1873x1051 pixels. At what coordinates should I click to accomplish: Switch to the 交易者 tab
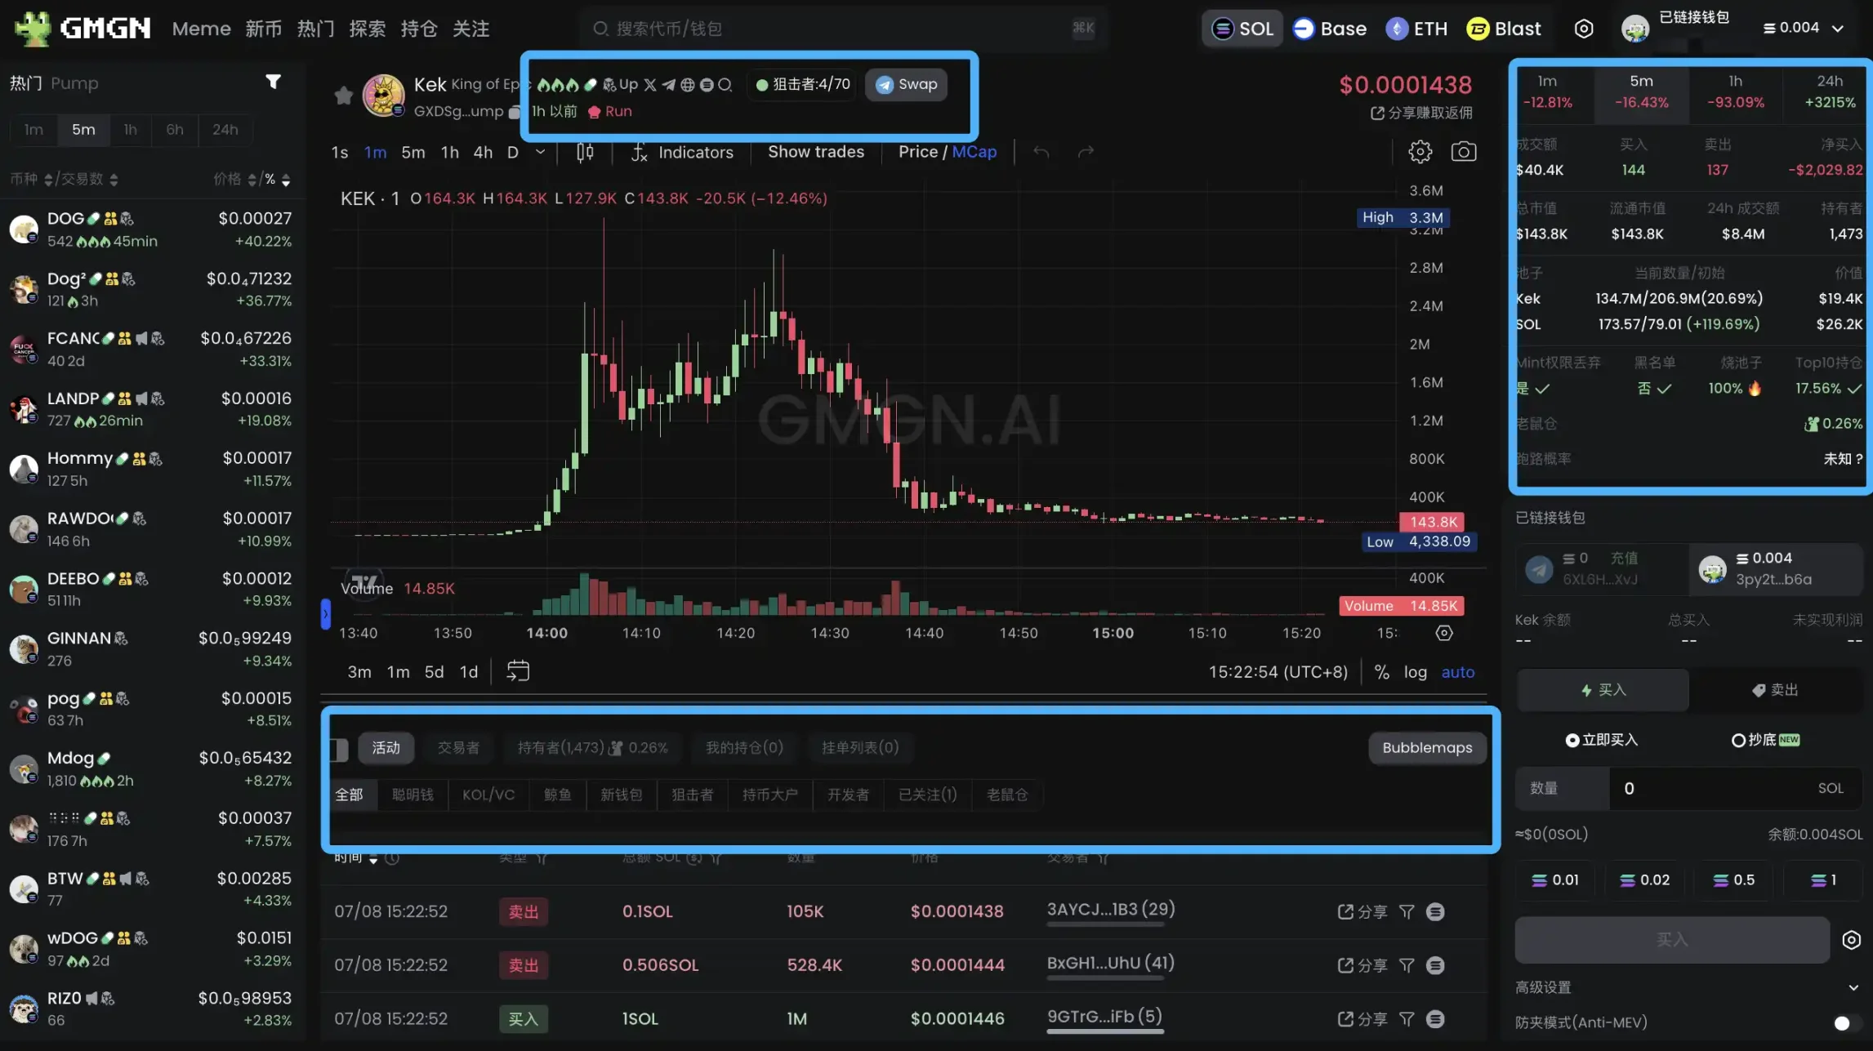click(458, 747)
